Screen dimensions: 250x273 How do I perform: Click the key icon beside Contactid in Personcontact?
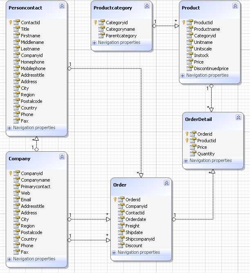point(11,23)
